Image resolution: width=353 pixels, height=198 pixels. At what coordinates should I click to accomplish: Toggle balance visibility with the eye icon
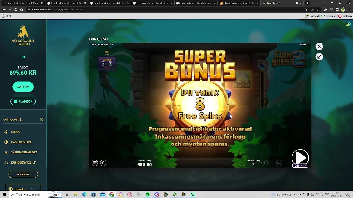point(23,57)
